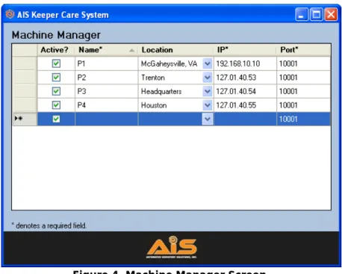Viewport: 342px width, 274px height.
Task: Click the IP column header
Action: [245, 50]
